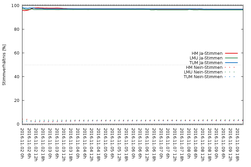
Task: Select the x-axis label '2016.11.06 6h'
Action: click(x=140, y=143)
